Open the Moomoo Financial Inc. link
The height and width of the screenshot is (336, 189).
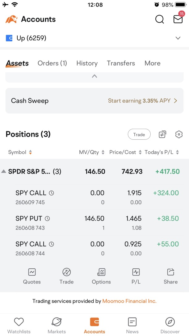click(x=129, y=301)
